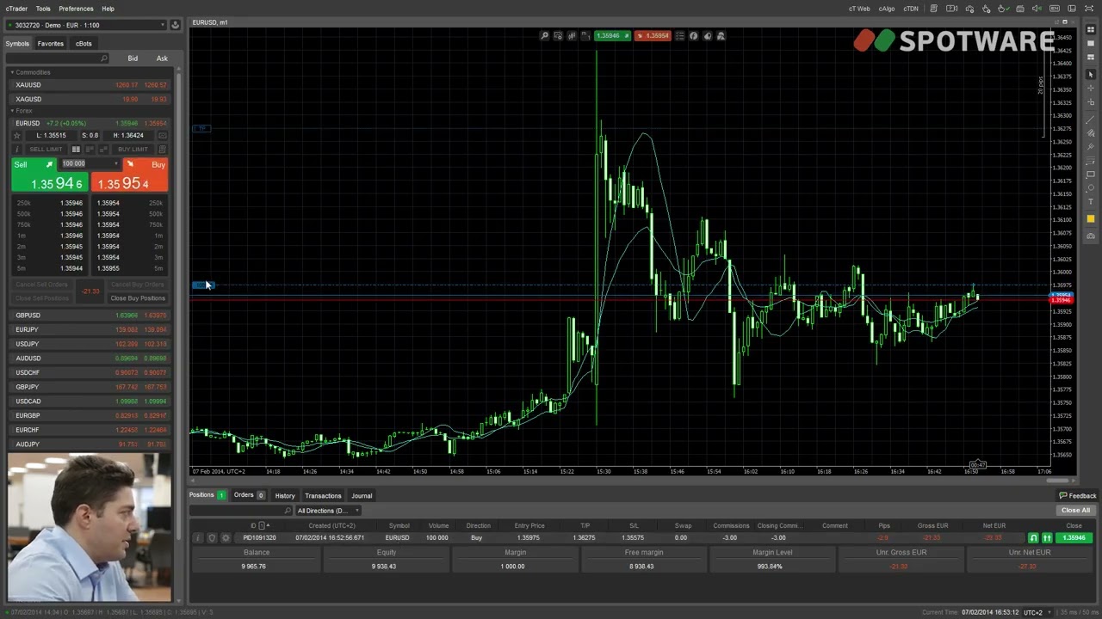Select the text annotation tool
The width and height of the screenshot is (1102, 619).
(1091, 202)
